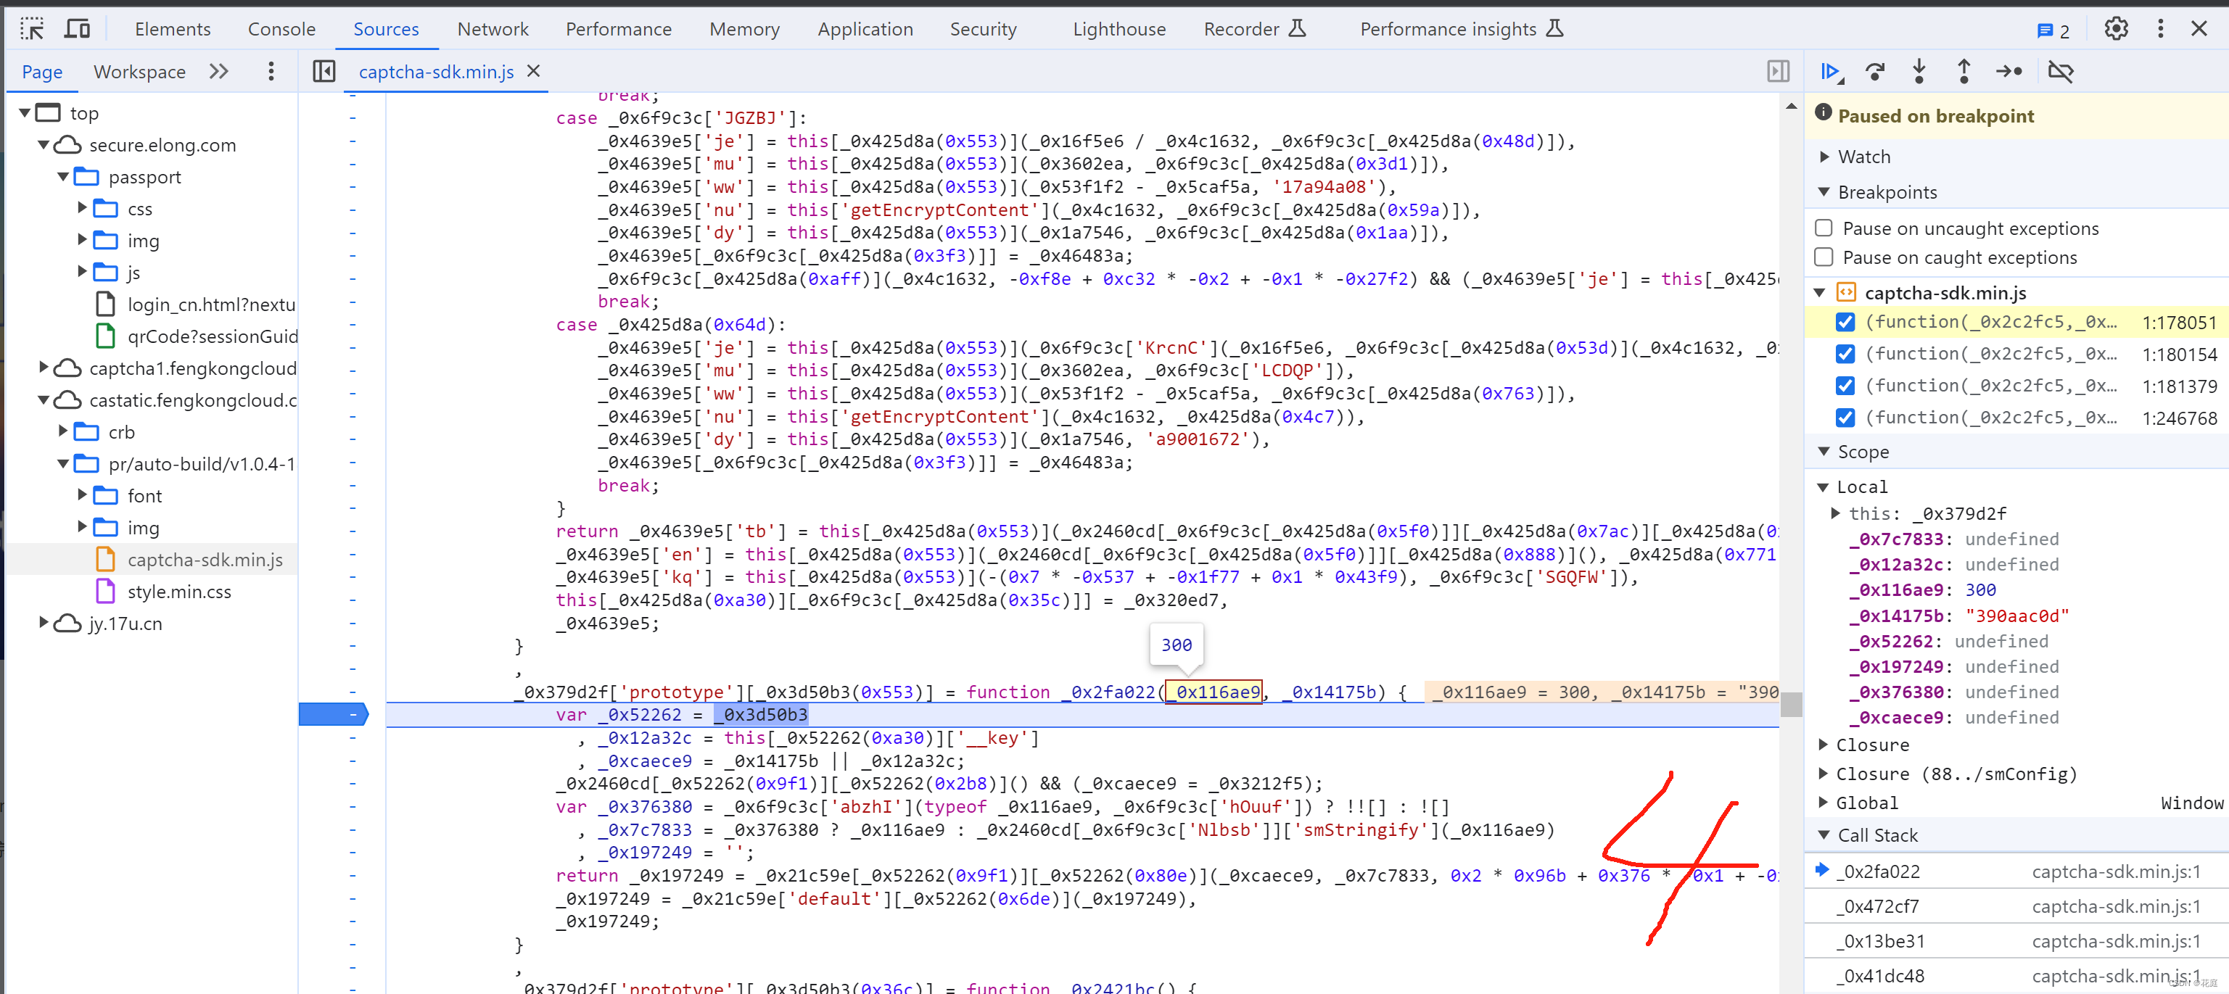Toggle debugger sidebar pane icon
Viewport: 2229px width, 994px height.
[x=1777, y=71]
